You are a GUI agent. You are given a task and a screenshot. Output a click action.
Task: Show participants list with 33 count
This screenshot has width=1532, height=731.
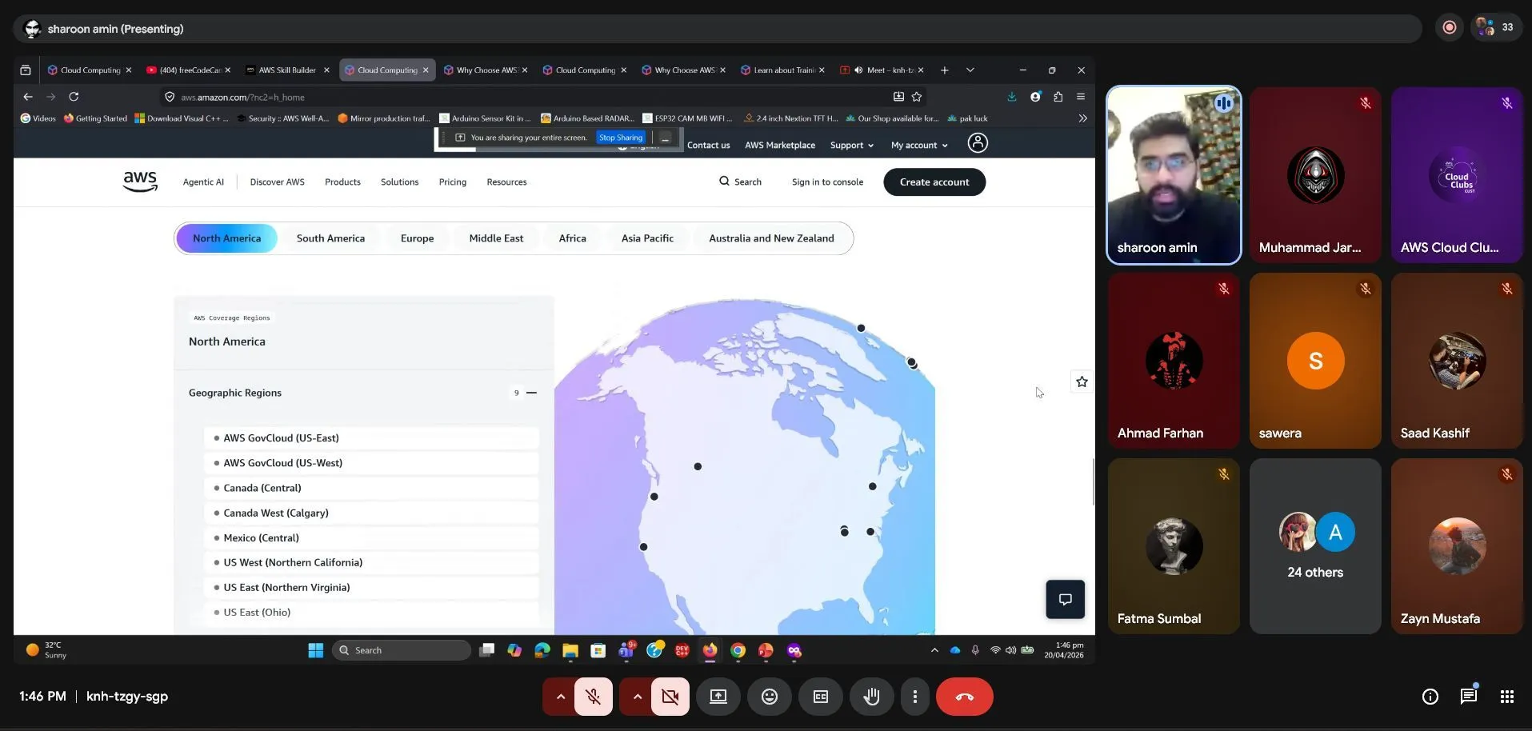click(x=1496, y=27)
